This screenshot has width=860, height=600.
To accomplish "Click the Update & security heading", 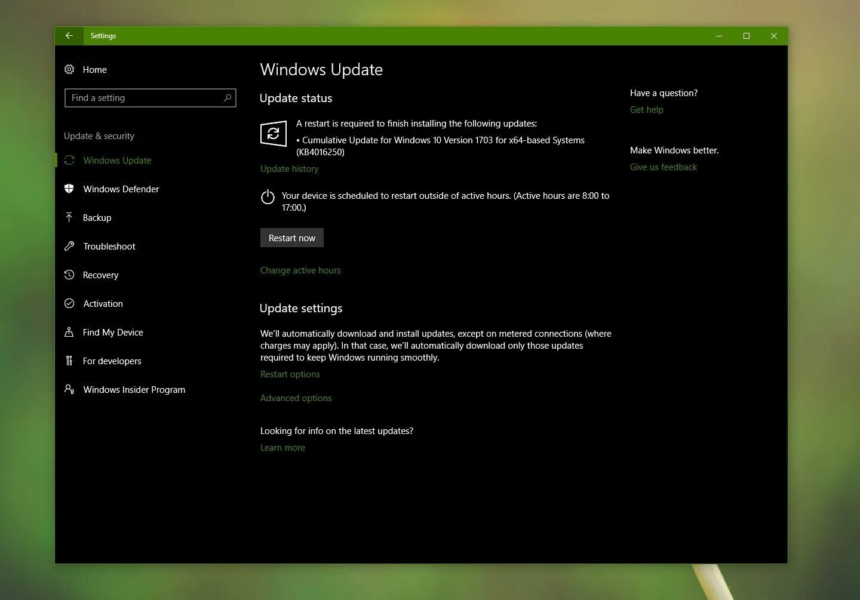I will click(99, 136).
